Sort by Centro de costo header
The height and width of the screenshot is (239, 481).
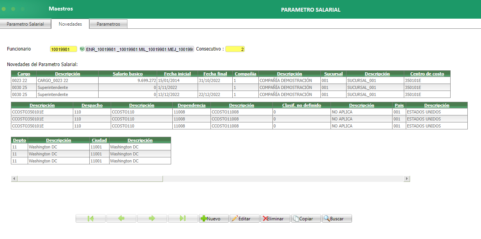[x=427, y=74]
